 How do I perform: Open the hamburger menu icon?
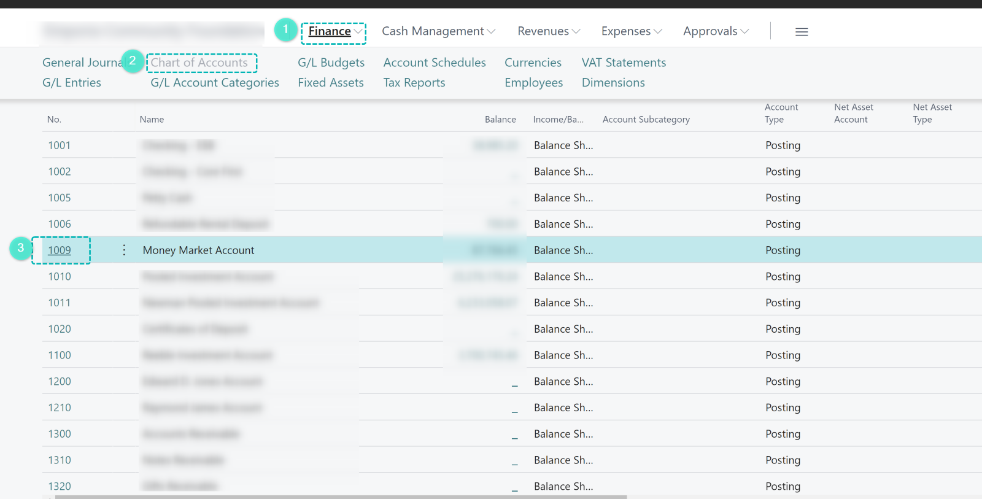(802, 32)
